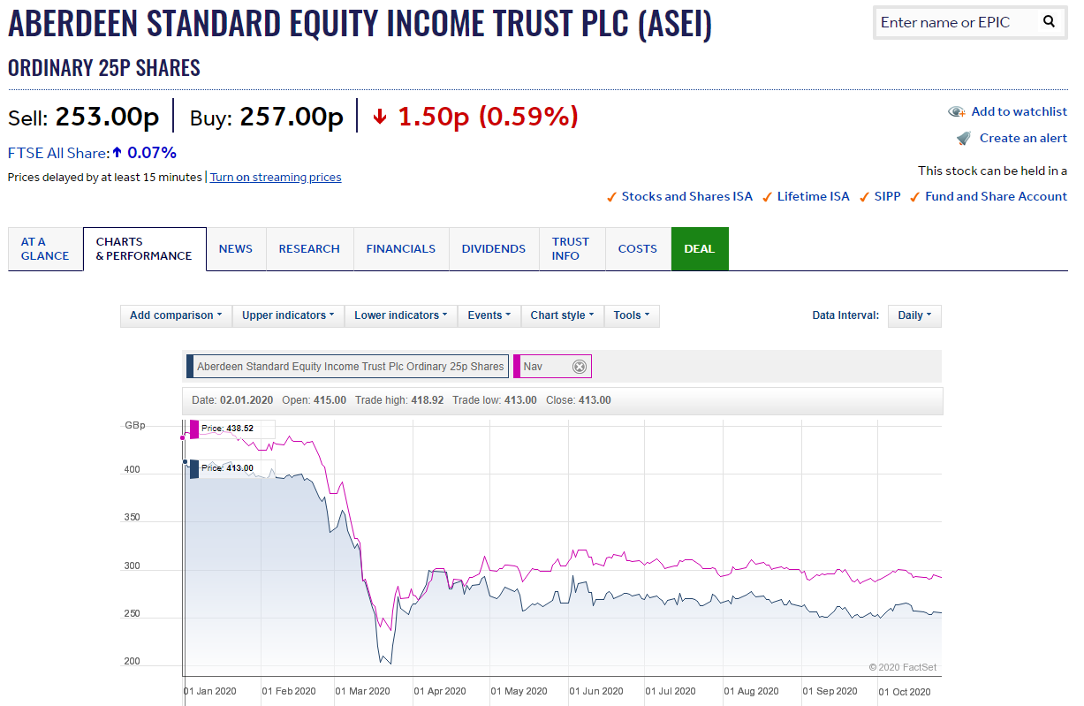Click Turn on streaming prices link
The width and height of the screenshot is (1084, 706).
(x=276, y=178)
